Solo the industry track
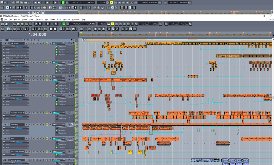The width and height of the screenshot is (274, 165). click(30, 125)
